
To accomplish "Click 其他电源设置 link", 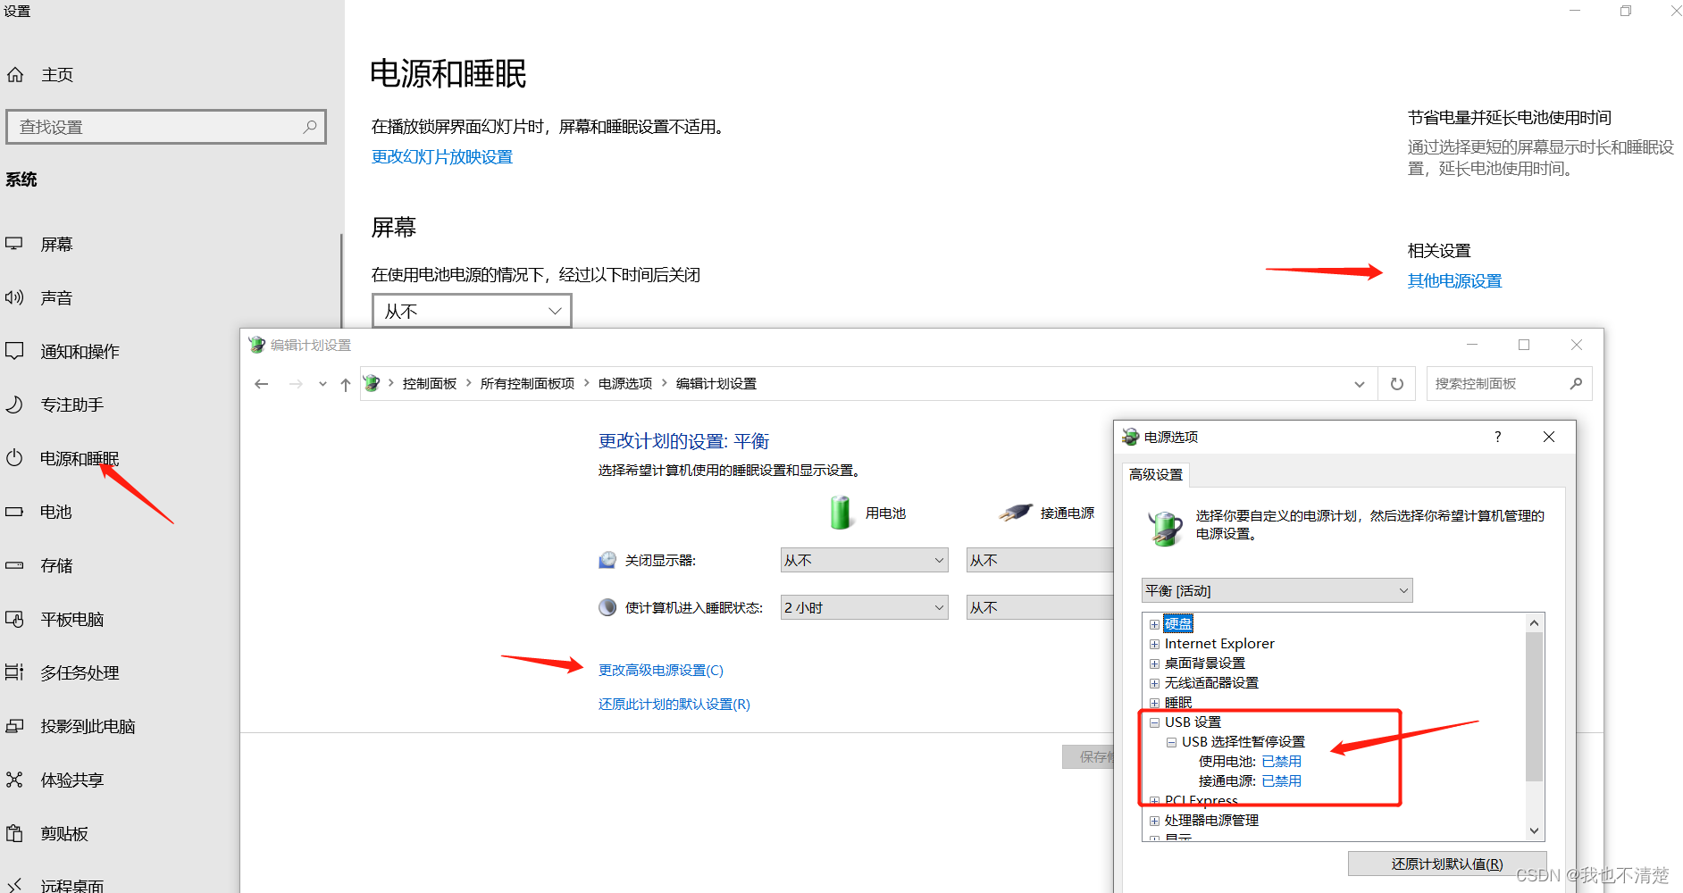I will coord(1454,281).
